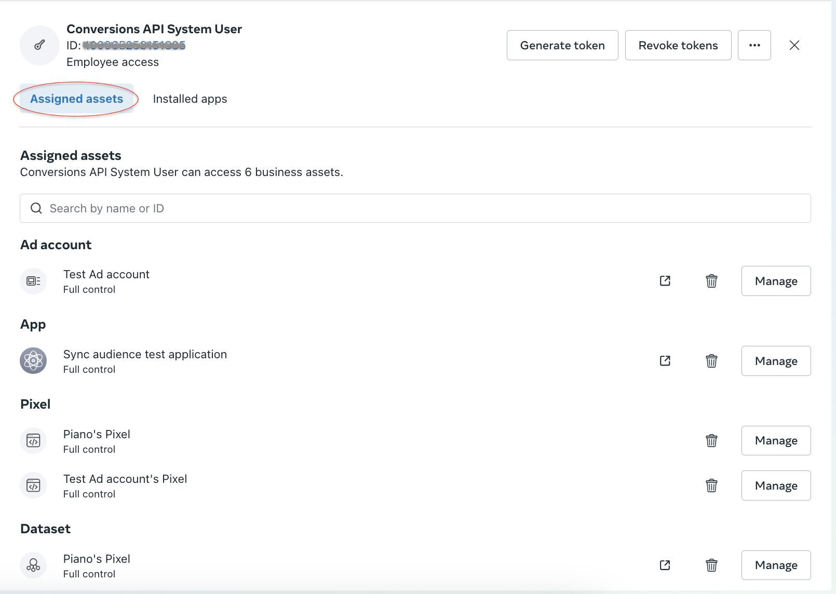
Task: Open Sync audience test application externally
Action: tap(665, 361)
